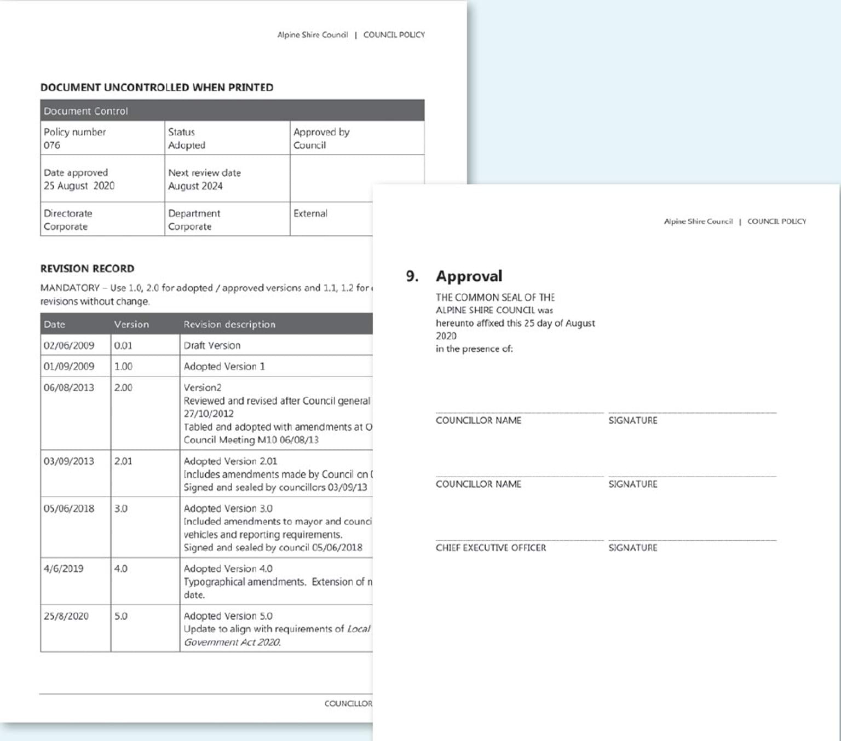Select the 'External' cell text

(310, 213)
